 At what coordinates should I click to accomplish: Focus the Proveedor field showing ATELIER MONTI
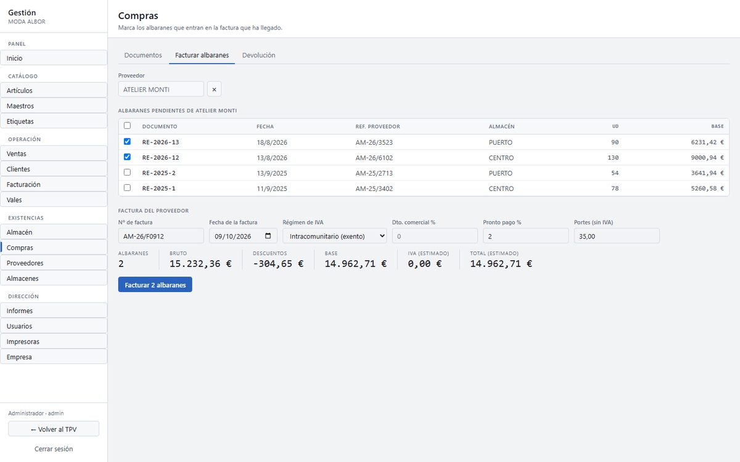[161, 89]
